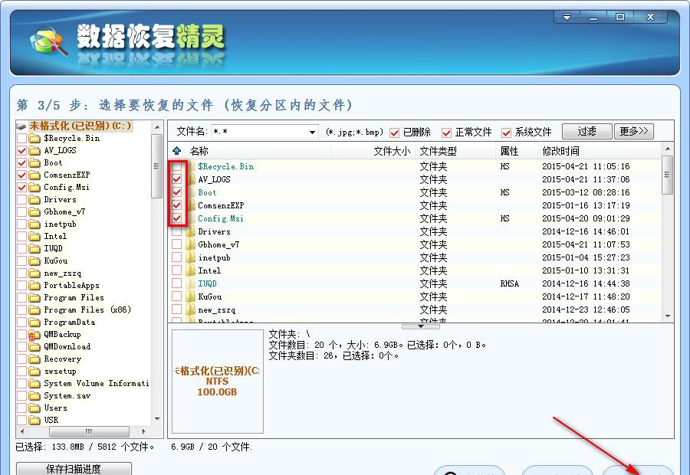The width and height of the screenshot is (690, 475).
Task: Toggle the 系统文件 checkbox
Action: pos(507,133)
